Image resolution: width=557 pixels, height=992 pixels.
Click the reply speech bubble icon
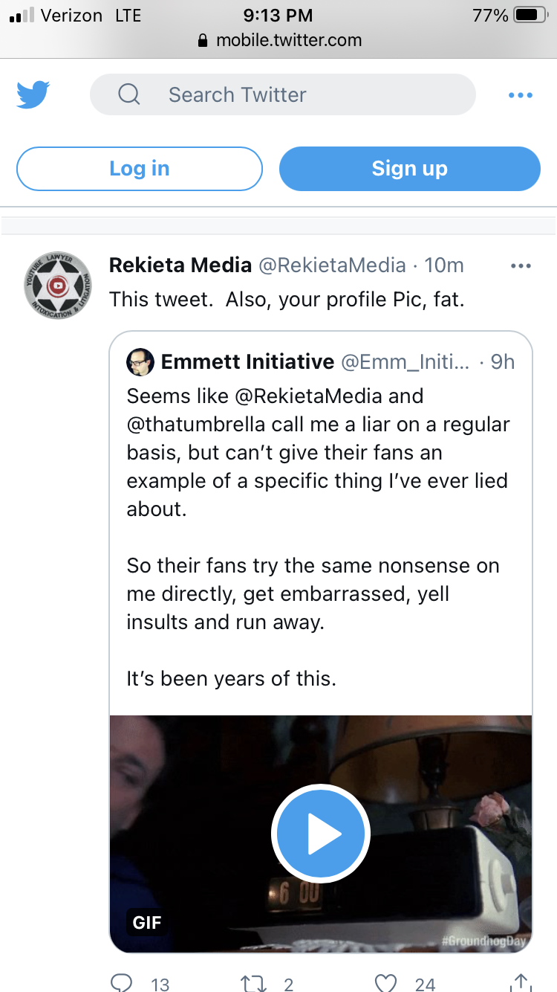pyautogui.click(x=121, y=983)
